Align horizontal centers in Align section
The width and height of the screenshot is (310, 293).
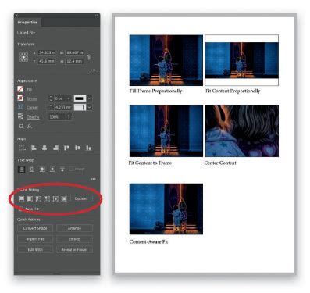pos(45,148)
